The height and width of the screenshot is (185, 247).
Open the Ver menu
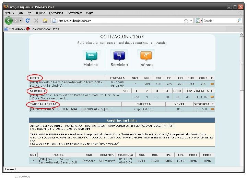30,13
